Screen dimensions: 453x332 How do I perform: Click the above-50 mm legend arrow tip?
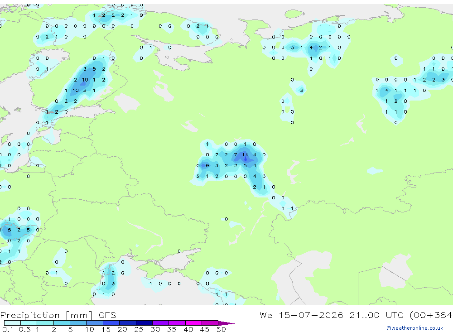pos(226,323)
